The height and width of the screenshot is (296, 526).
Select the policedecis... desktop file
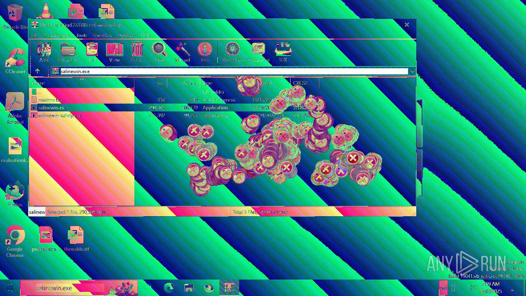click(x=46, y=238)
